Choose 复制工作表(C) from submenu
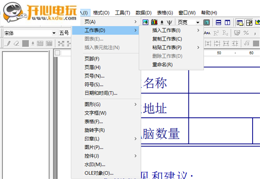The image size is (260, 179). [171, 39]
